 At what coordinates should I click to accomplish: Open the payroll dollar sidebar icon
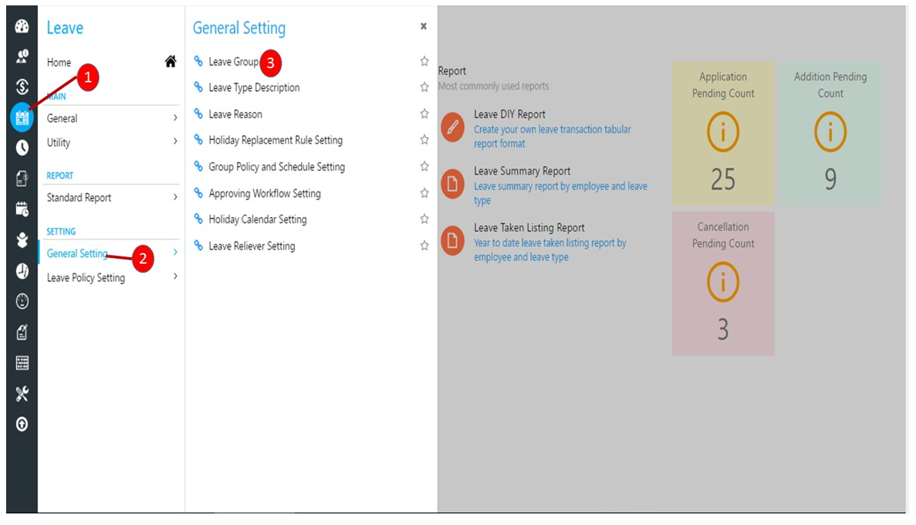(x=22, y=86)
